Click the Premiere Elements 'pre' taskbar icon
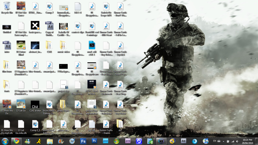 coord(128,141)
